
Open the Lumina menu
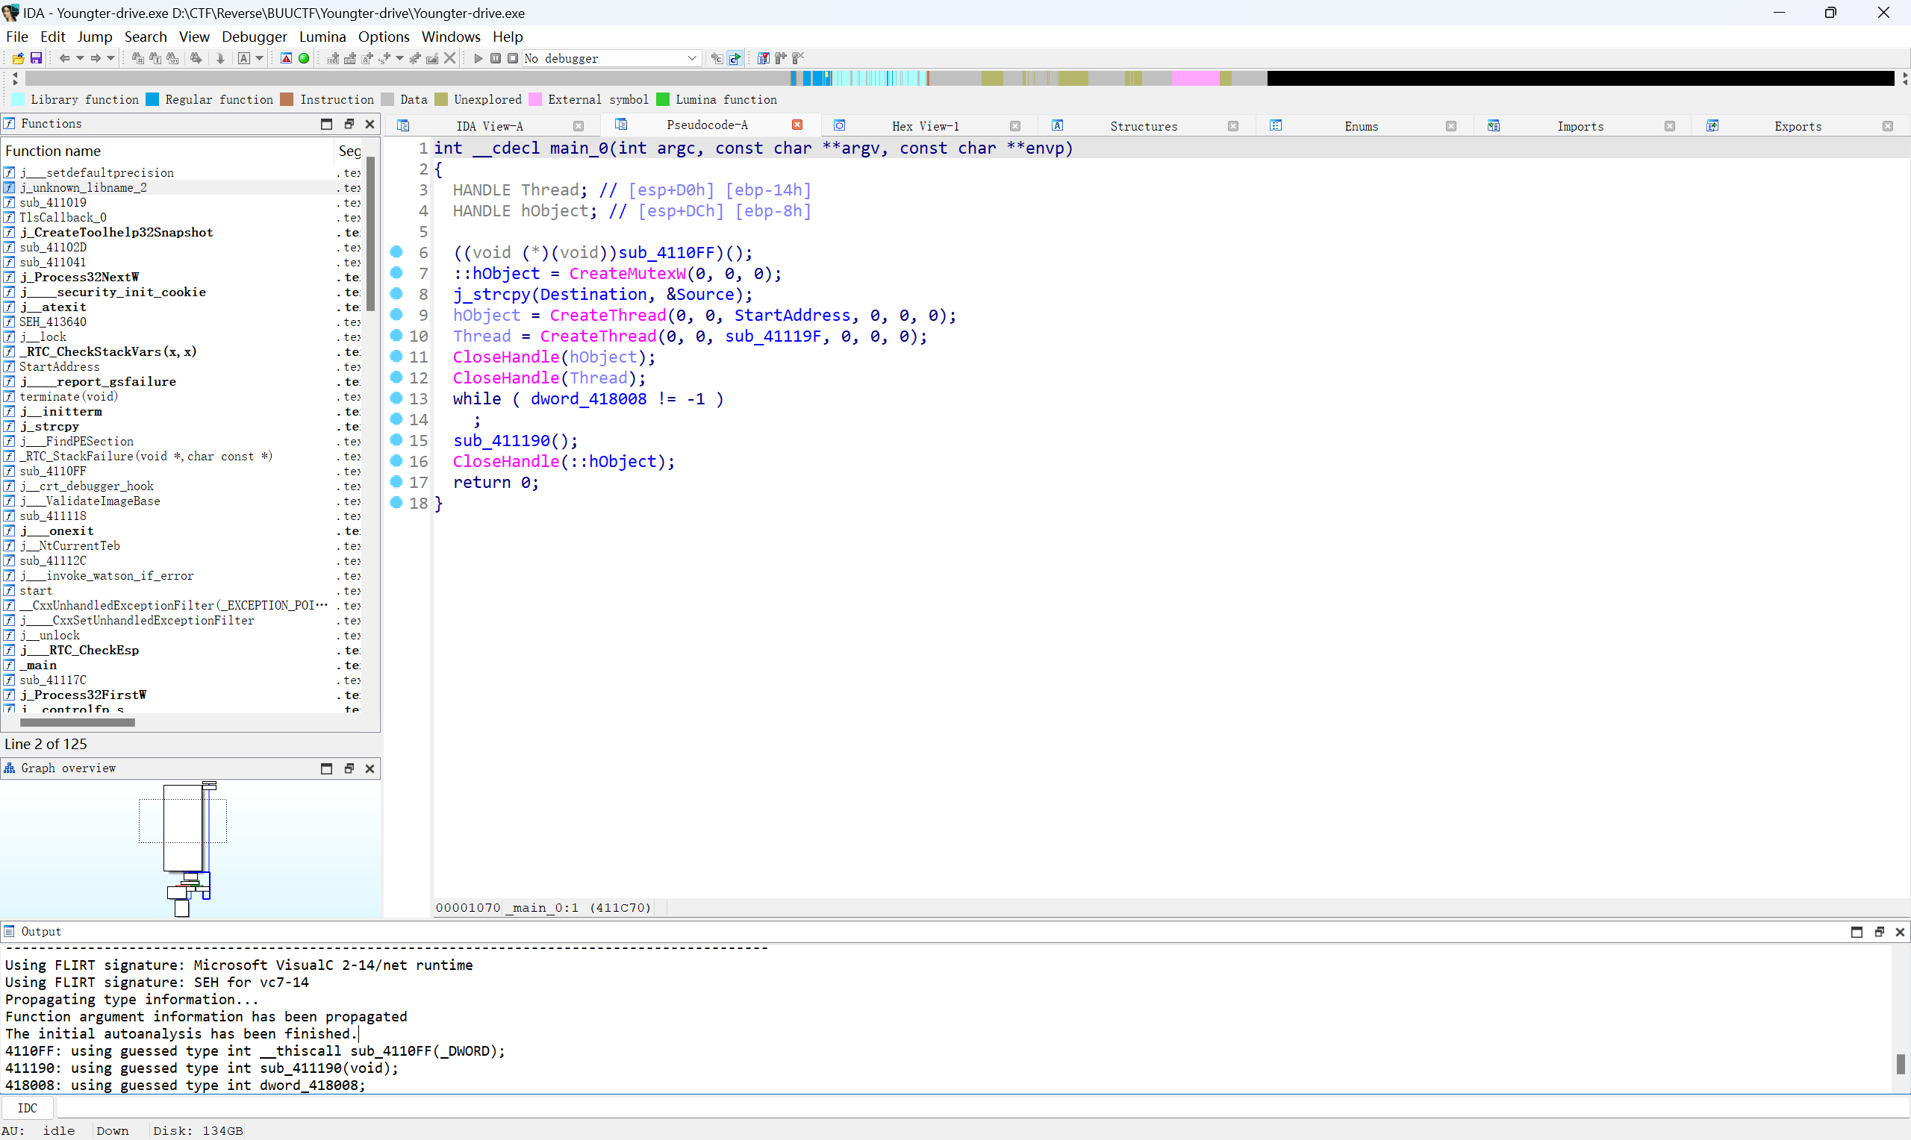[x=322, y=37]
